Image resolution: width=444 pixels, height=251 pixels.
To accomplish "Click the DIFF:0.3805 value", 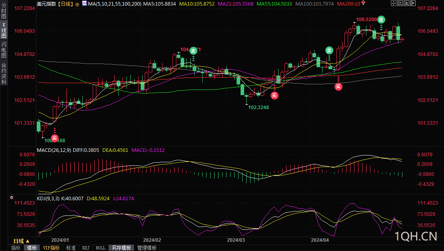I will point(86,150).
